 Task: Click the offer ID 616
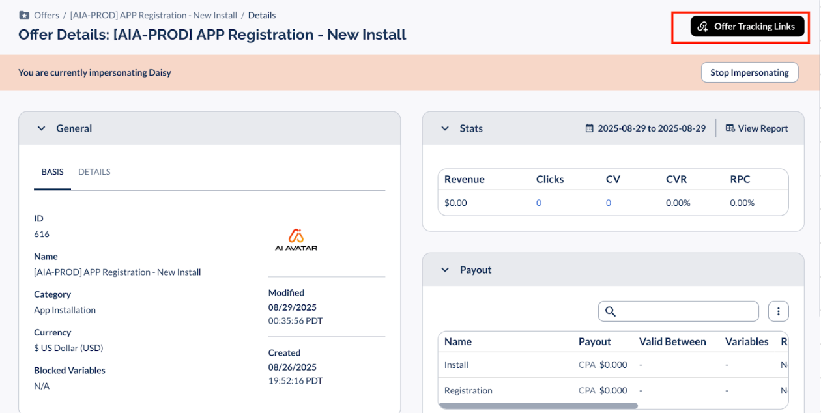click(42, 234)
